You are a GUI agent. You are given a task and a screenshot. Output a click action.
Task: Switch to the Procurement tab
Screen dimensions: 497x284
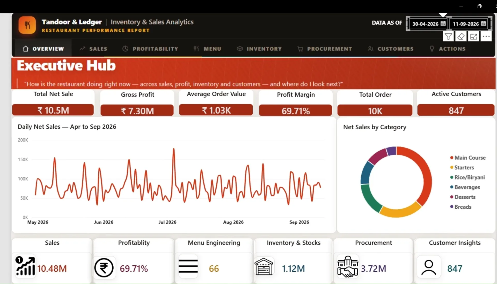[325, 49]
